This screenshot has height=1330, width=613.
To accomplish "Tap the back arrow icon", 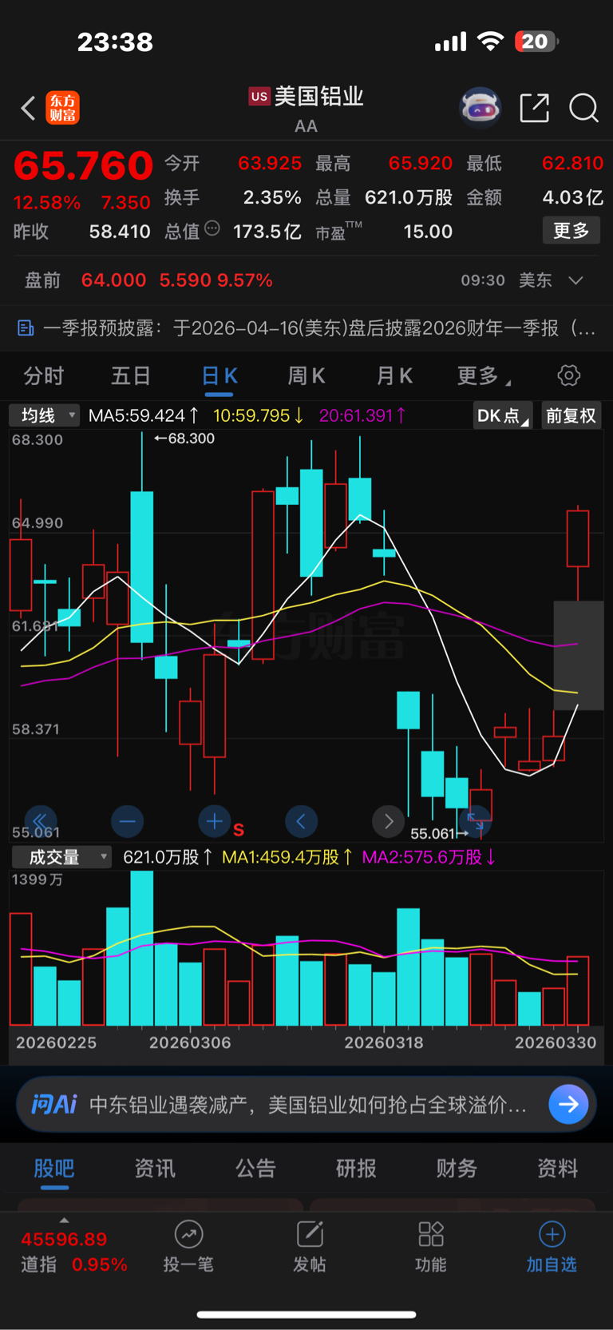I will 28,108.
